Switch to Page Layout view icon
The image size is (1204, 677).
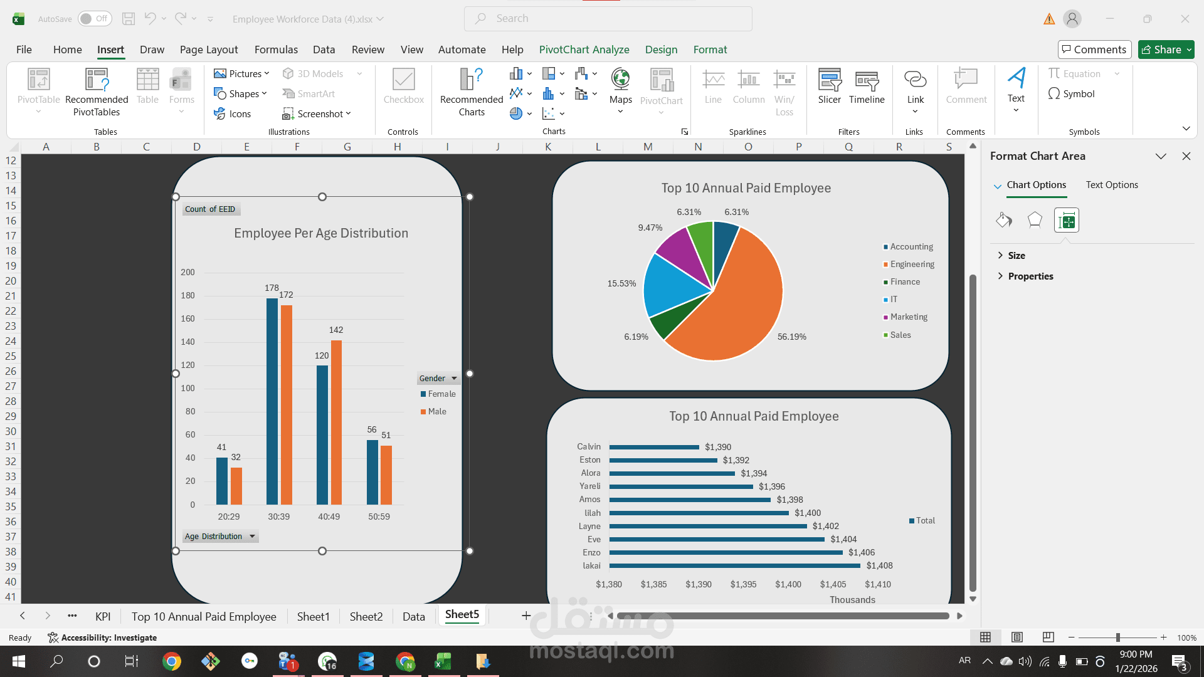pyautogui.click(x=1017, y=638)
